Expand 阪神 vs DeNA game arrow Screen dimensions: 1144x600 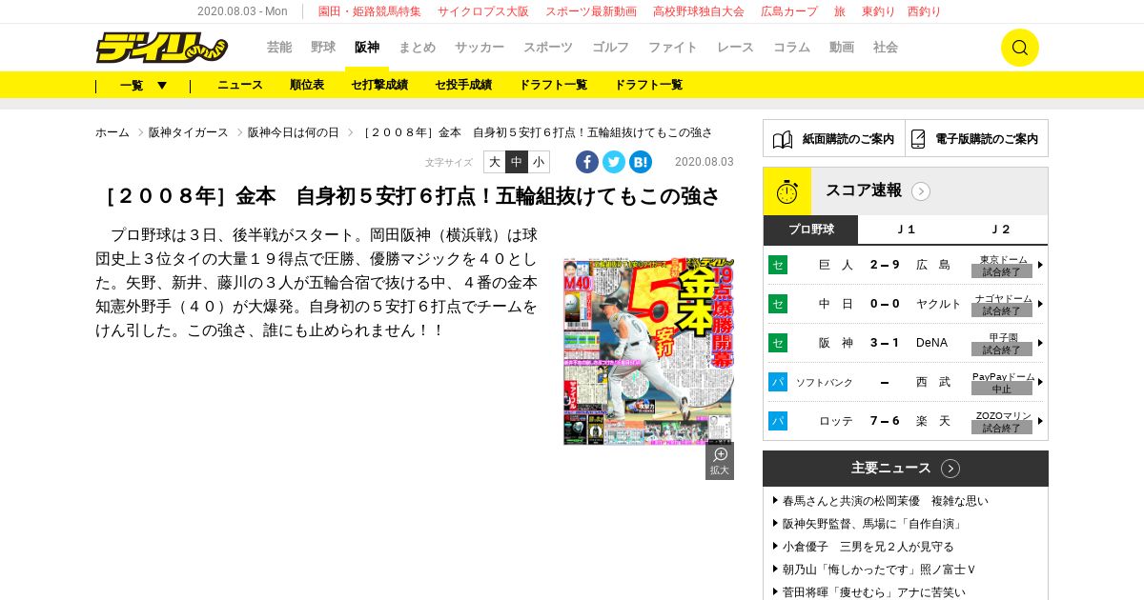coord(1040,343)
